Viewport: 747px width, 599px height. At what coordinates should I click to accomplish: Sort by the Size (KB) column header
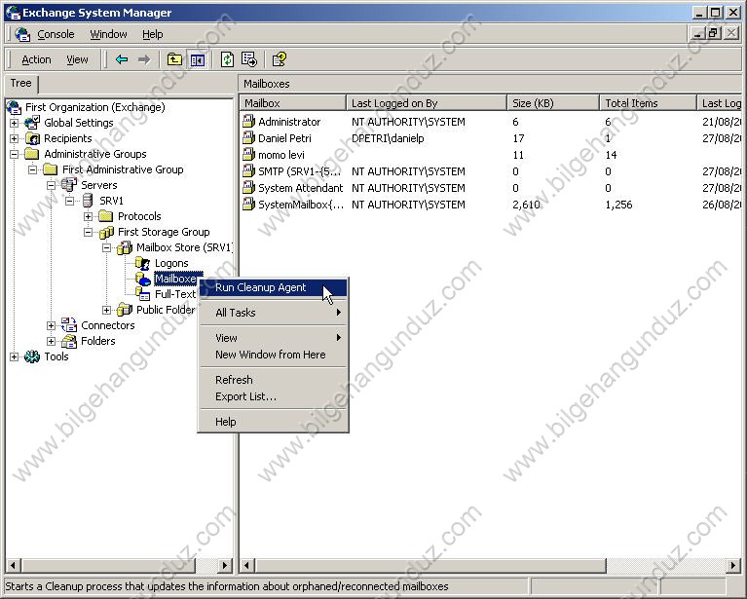coord(552,102)
